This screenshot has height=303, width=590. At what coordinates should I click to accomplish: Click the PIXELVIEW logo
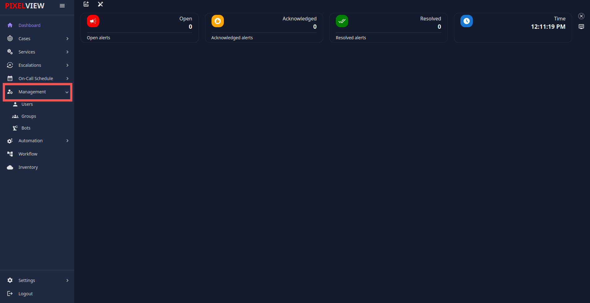point(25,6)
